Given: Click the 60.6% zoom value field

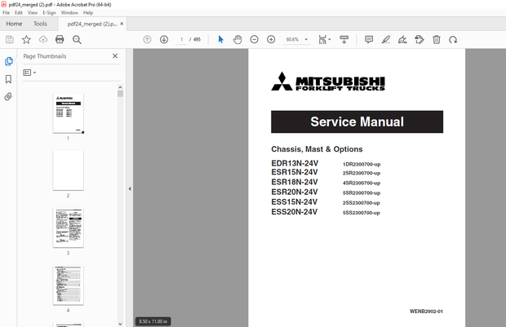Looking at the screenshot, I should 292,39.
